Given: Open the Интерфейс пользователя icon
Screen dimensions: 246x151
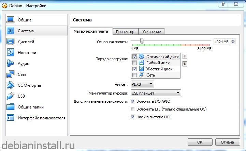Looking at the screenshot, I should tap(11, 118).
